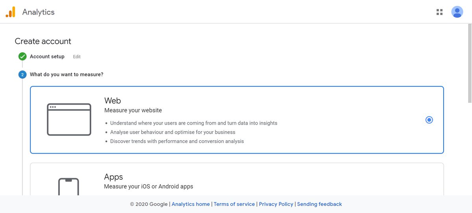This screenshot has height=213, width=472.
Task: Click the 'Measure your website' subtitle
Action: [x=133, y=110]
